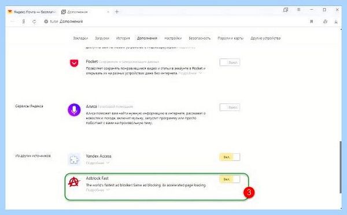Expand Подробнее under Adblock Fast

tap(98, 190)
